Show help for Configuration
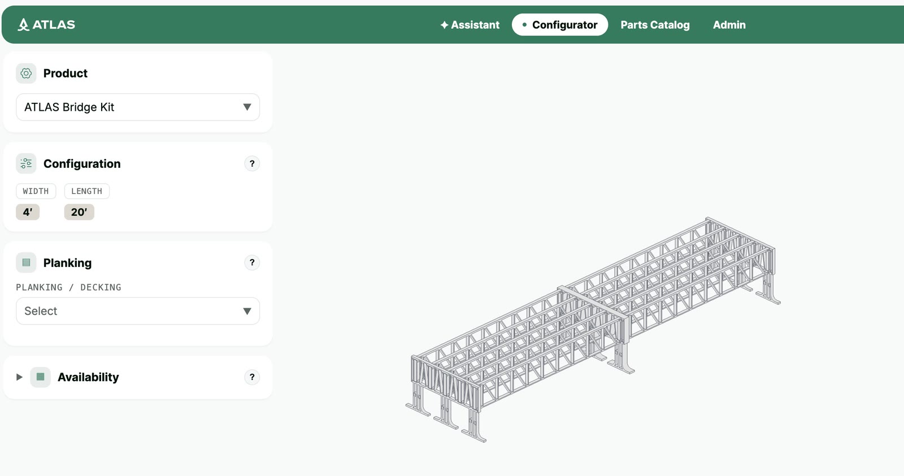Viewport: 904px width, 476px height. 252,163
